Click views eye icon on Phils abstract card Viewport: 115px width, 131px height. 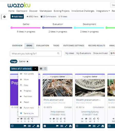coord(50,119)
